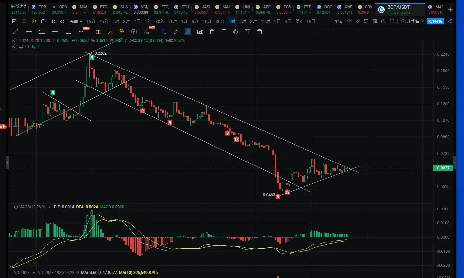Switch to the 15分 timeframe

[x=91, y=22]
